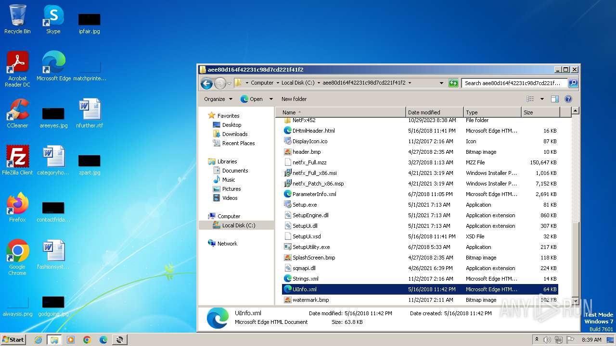Screen dimensions: 616x346
Task: Click the search box in Explorer
Action: [x=514, y=83]
